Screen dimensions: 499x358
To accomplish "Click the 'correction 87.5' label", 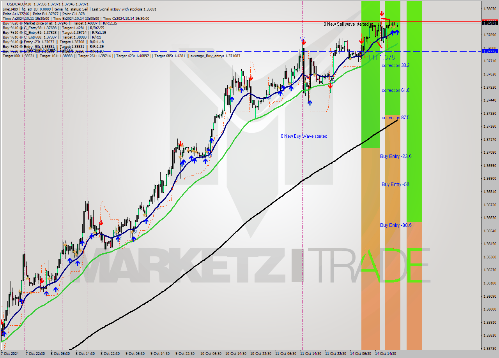I will point(396,118).
